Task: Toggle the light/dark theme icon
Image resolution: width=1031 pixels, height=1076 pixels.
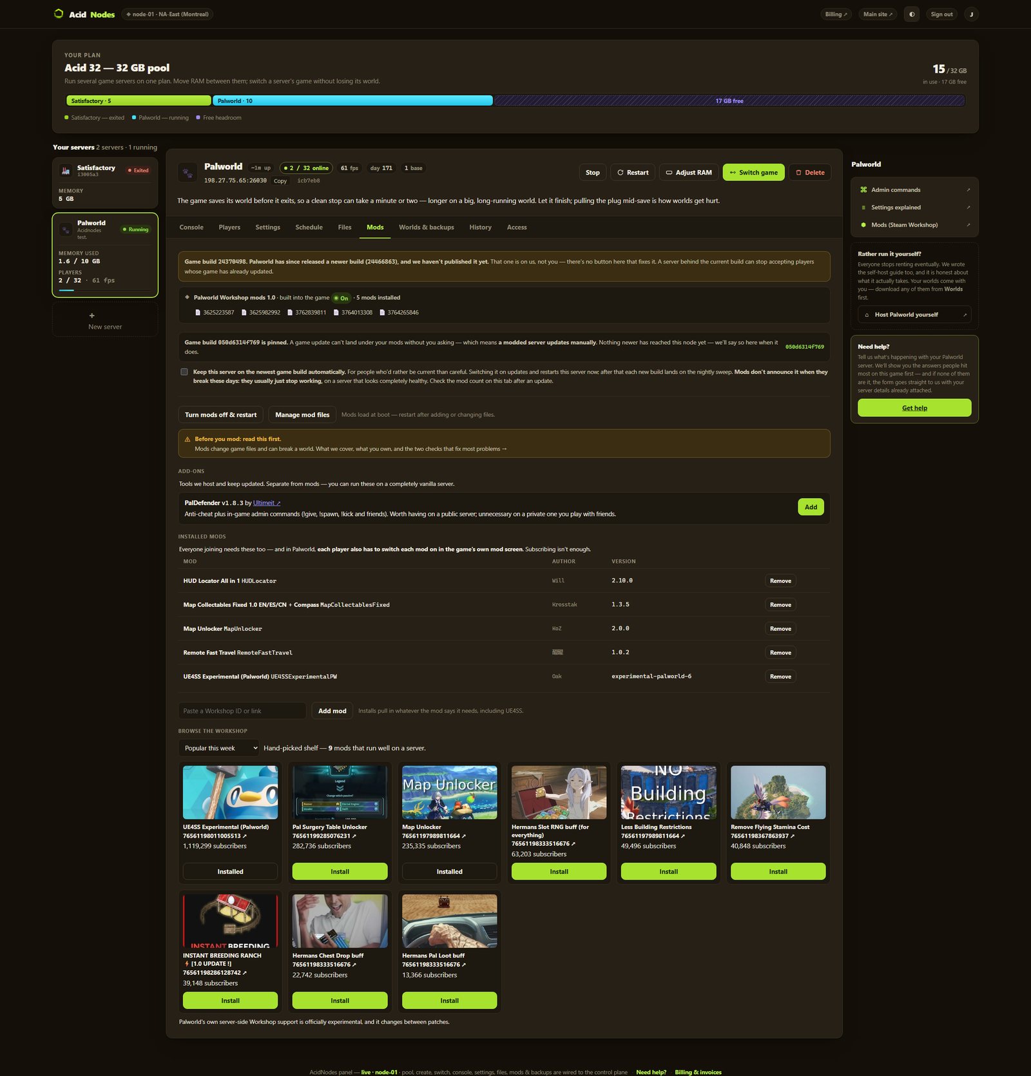Action: [x=911, y=14]
